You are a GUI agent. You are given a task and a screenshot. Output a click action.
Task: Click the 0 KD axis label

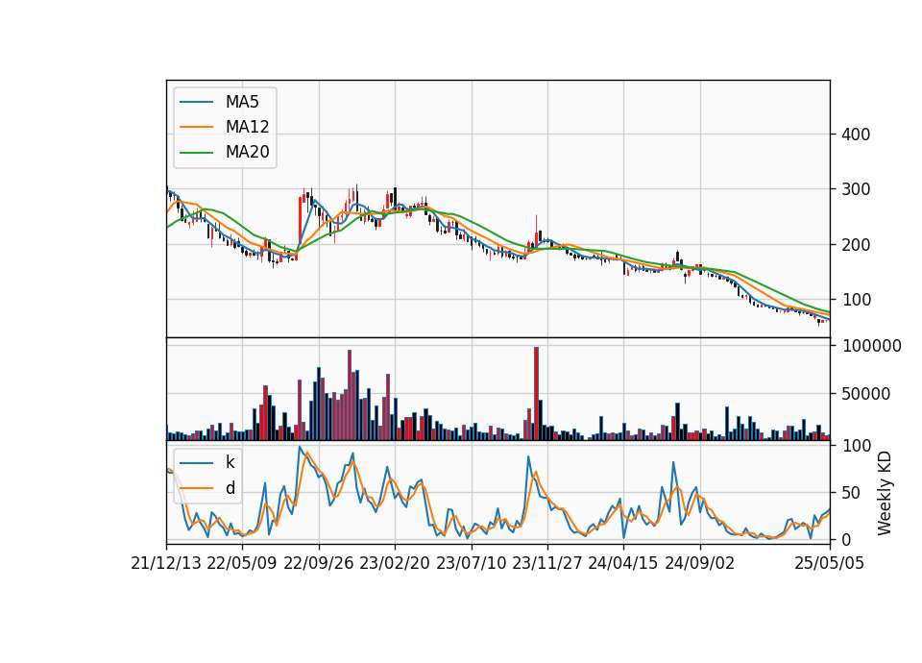click(846, 539)
